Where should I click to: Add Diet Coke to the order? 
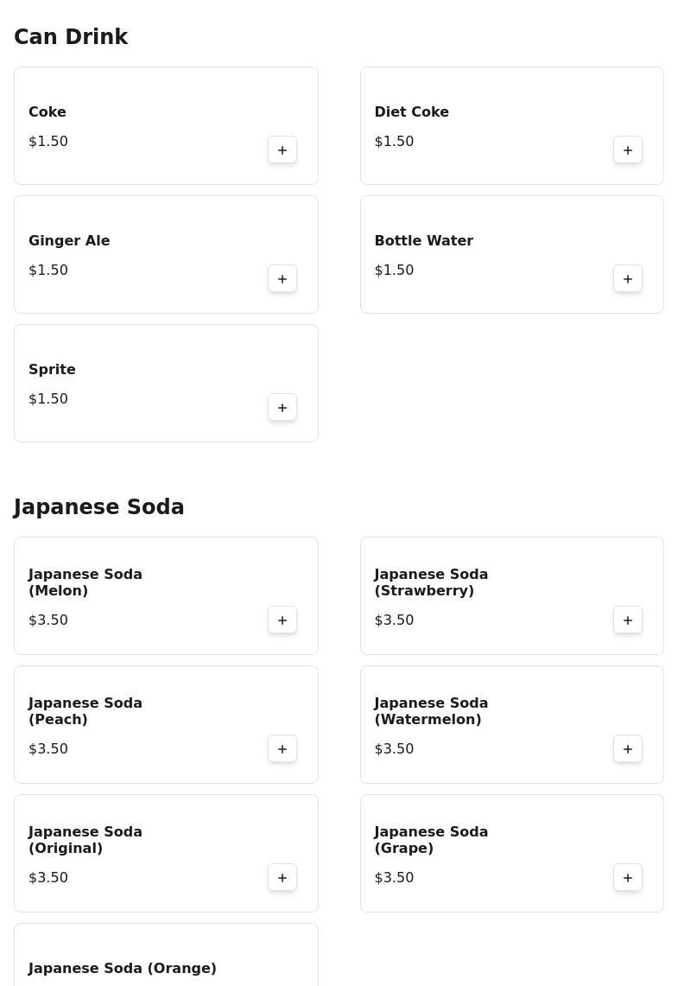[x=628, y=150]
